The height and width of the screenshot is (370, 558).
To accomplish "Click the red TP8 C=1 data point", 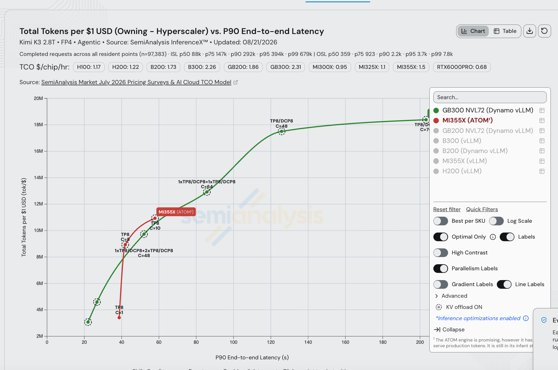I will pos(119,318).
